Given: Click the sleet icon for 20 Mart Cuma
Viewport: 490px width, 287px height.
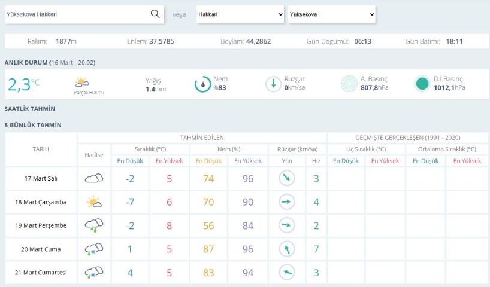Looking at the screenshot, I should click(94, 249).
